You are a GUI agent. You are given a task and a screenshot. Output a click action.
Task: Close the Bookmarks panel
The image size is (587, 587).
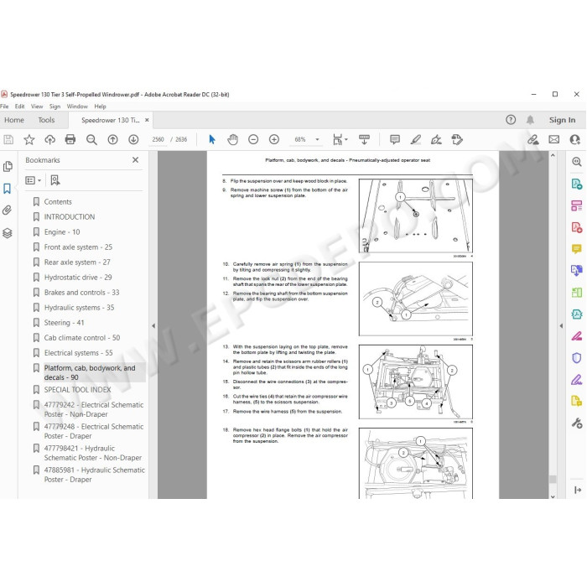pyautogui.click(x=135, y=160)
